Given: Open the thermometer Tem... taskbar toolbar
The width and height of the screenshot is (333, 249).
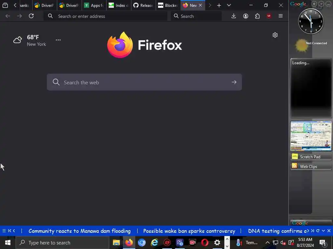Looking at the screenshot, I should pos(246,243).
